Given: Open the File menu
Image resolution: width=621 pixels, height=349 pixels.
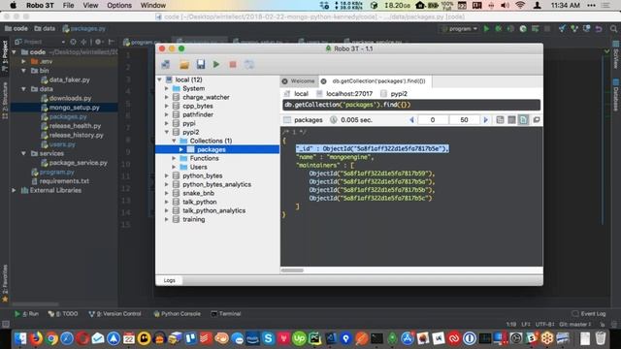Looking at the screenshot, I should point(68,5).
